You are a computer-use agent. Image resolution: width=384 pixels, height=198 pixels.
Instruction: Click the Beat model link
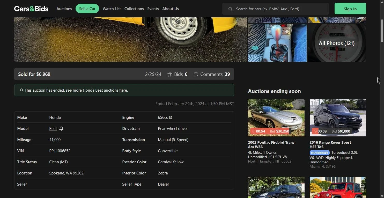click(x=53, y=129)
